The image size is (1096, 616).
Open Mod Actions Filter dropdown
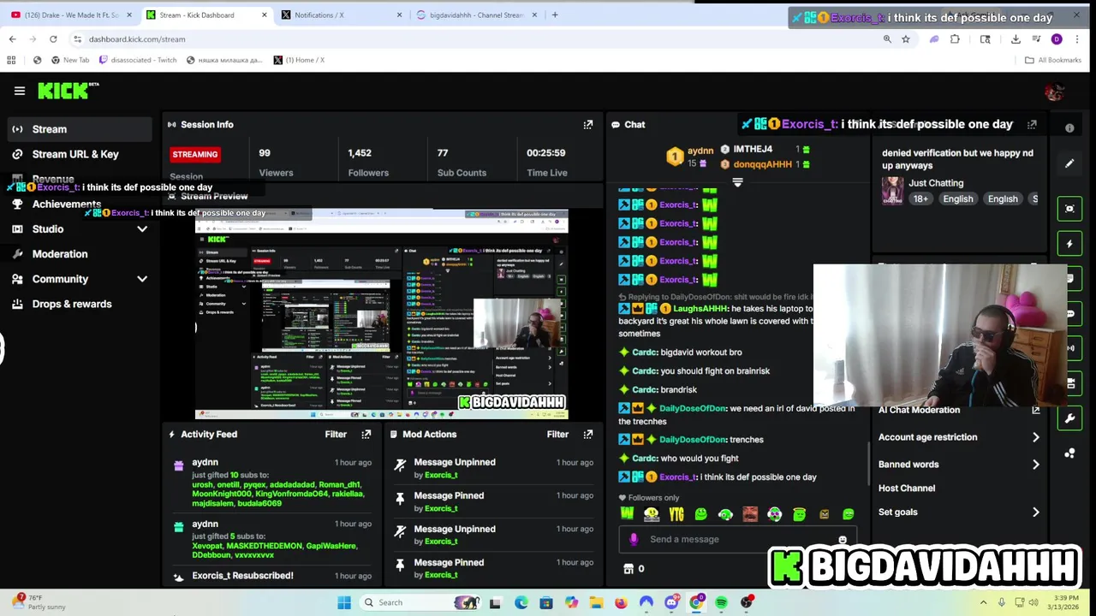coord(557,435)
